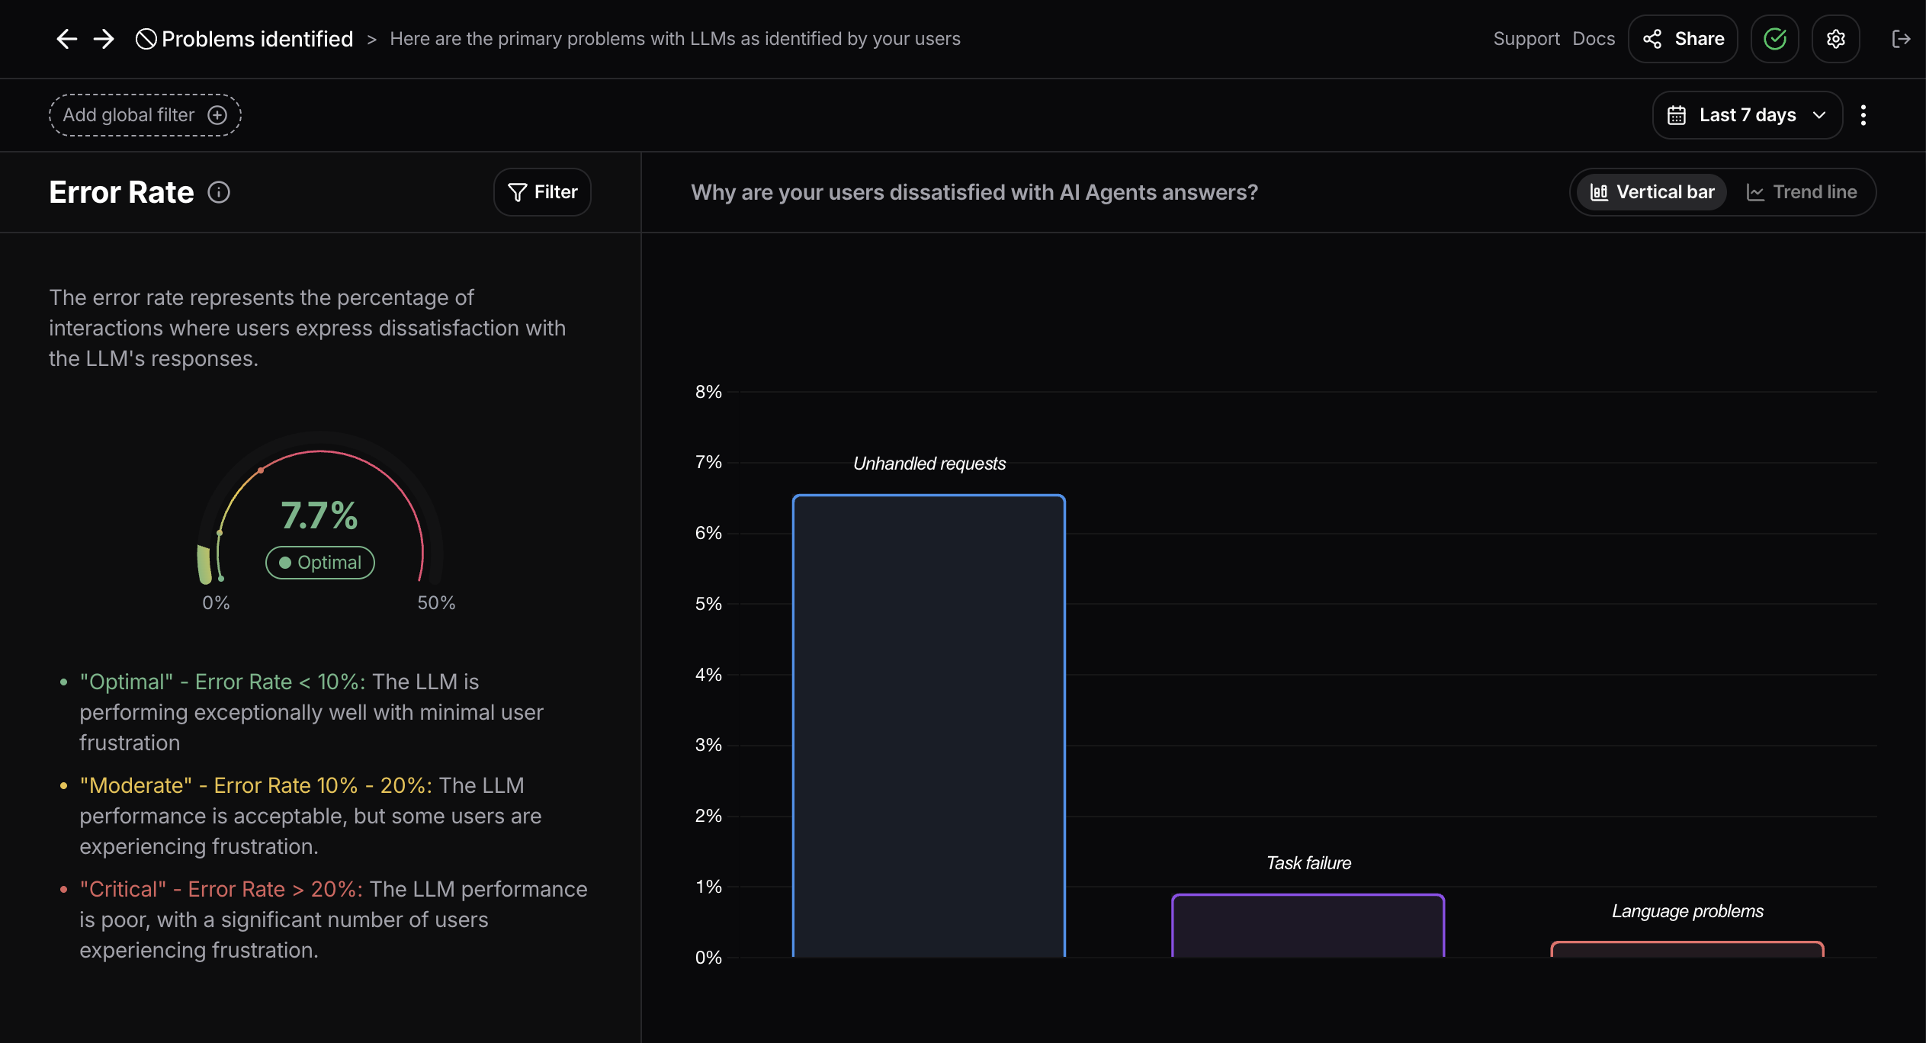Add global filter via the plus pill
1926x1043 pixels.
coord(145,115)
